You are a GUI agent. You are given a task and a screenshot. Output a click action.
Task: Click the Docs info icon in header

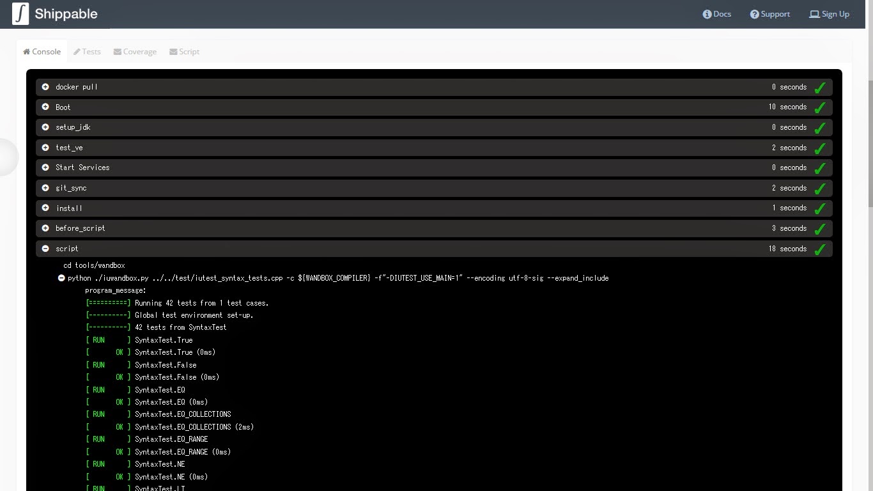click(x=707, y=13)
